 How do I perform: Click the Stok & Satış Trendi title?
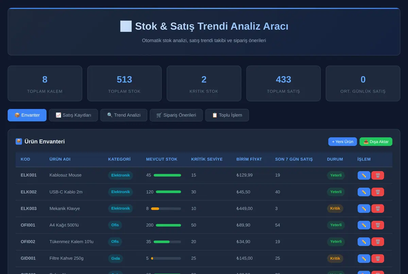coord(204,26)
